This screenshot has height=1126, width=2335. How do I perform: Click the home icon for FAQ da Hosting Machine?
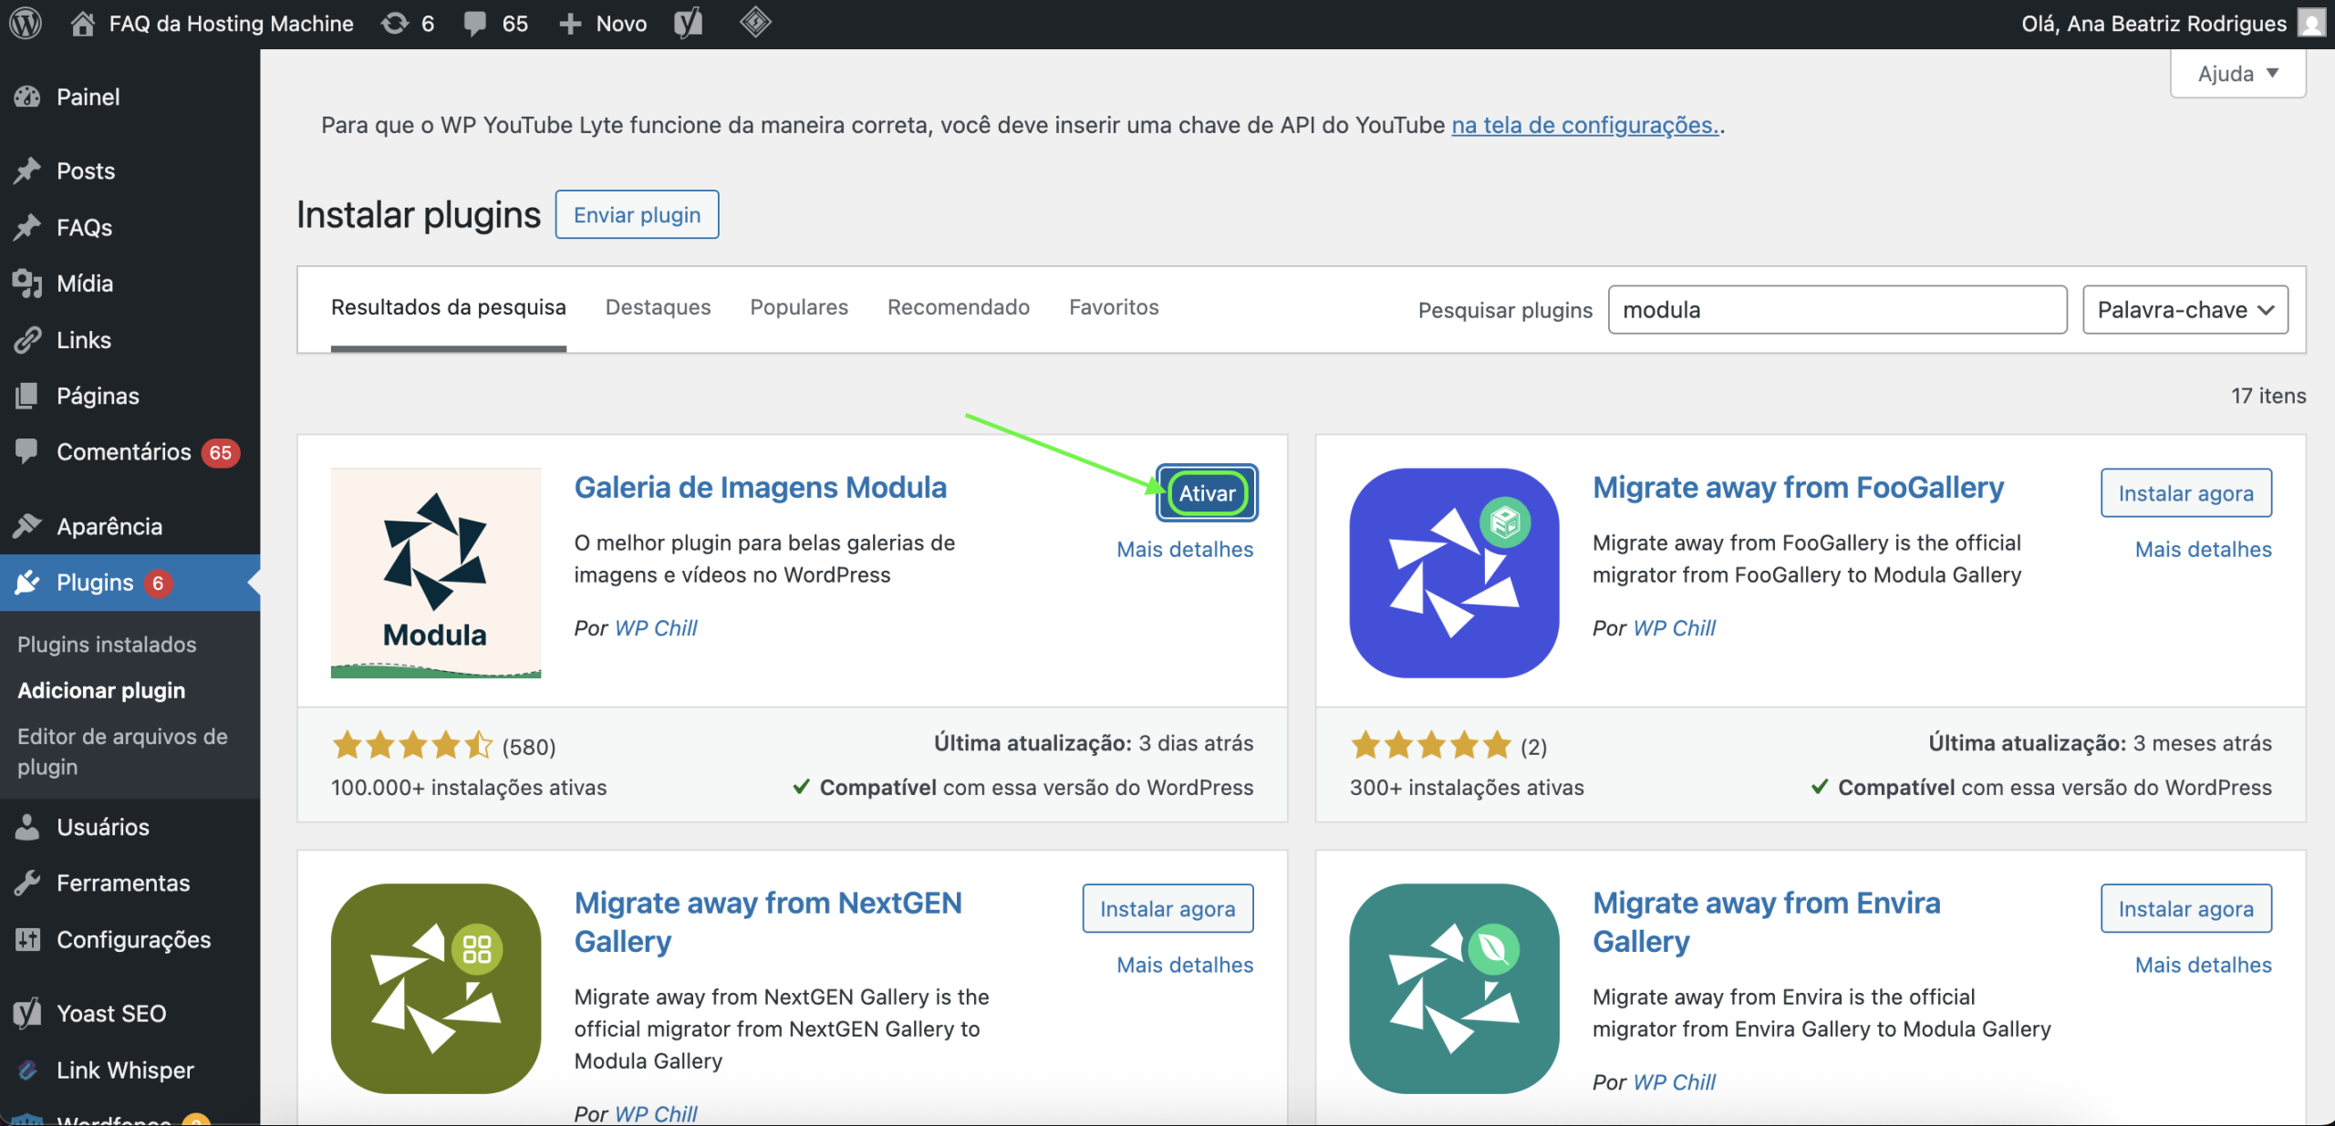[x=83, y=23]
